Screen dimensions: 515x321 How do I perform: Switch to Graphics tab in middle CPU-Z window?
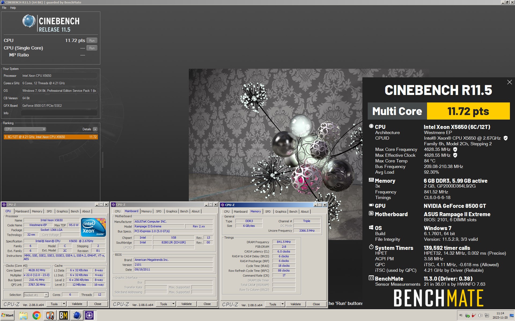tap(171, 211)
